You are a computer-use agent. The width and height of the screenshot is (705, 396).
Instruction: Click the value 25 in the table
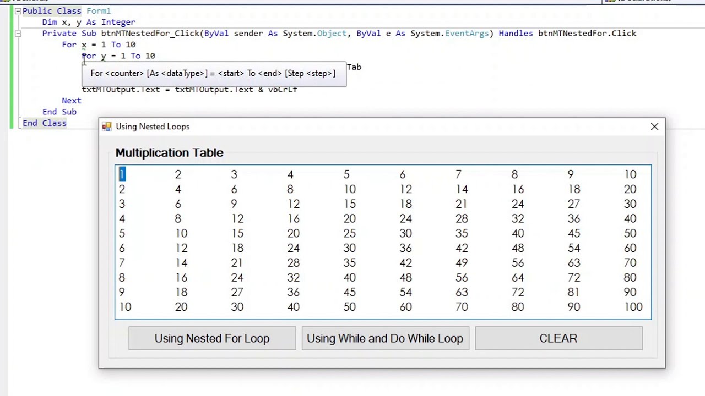[349, 233]
